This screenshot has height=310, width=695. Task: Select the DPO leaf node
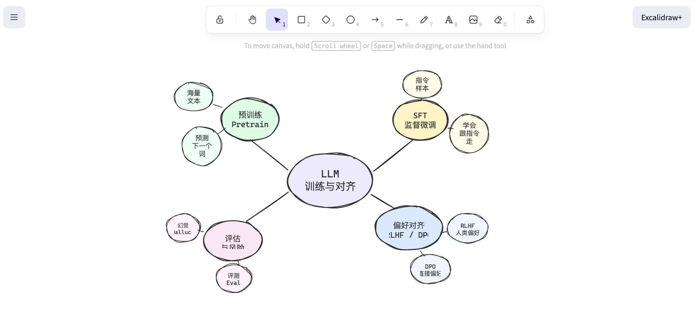(430, 269)
